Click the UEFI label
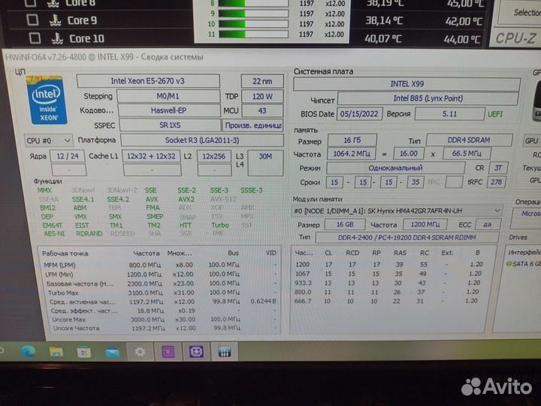 [x=495, y=114]
